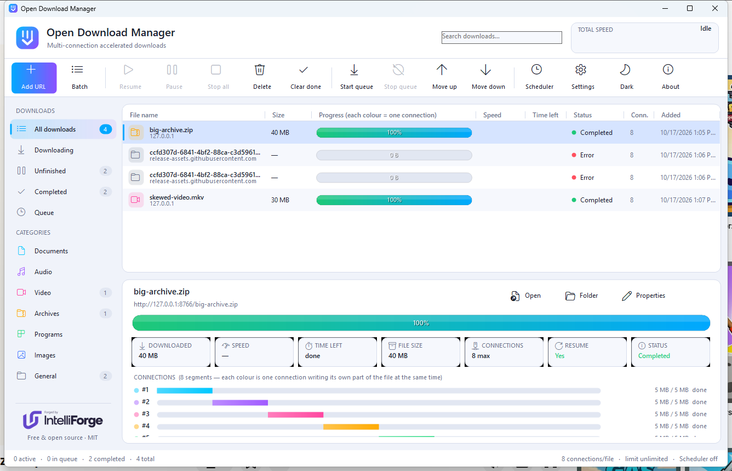Click the Scheduler off status bar entry
The height and width of the screenshot is (471, 732).
point(699,459)
